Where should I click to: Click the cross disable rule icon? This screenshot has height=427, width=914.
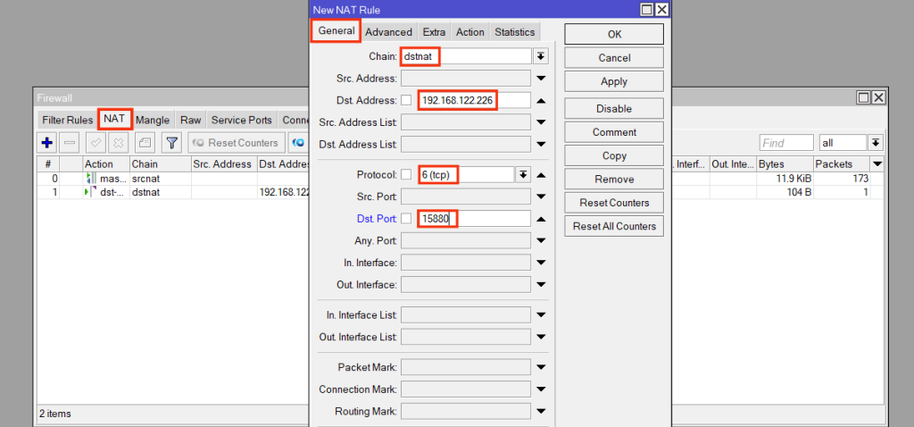(x=116, y=143)
